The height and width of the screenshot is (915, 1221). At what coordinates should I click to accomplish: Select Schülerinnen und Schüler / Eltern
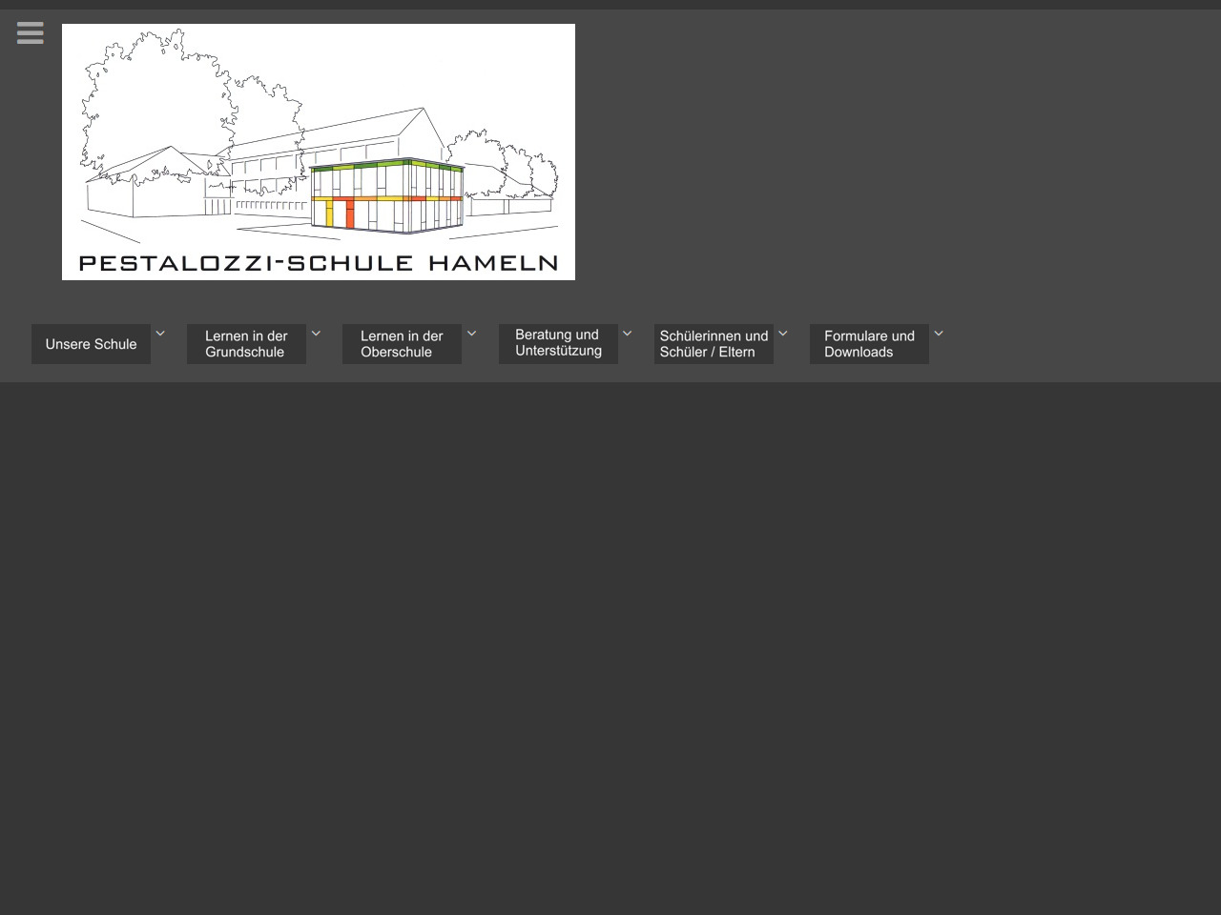coord(714,344)
